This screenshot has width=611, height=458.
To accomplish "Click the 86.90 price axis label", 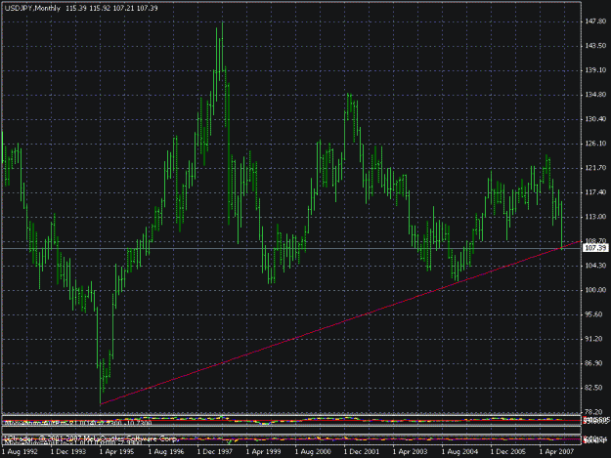I will (595, 363).
